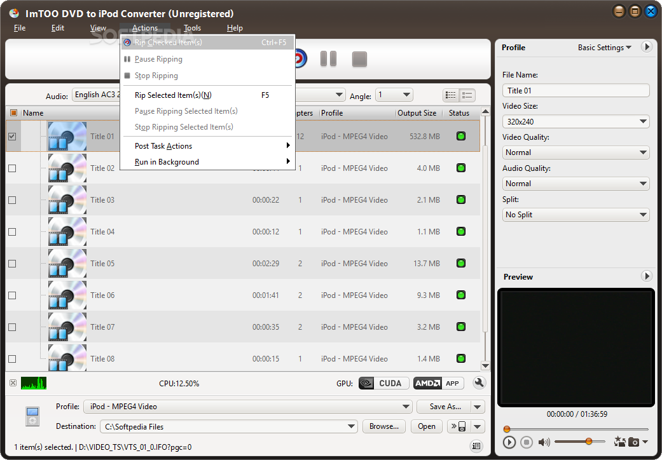
Task: Expand the Profile panel arrow button
Action: [x=646, y=47]
